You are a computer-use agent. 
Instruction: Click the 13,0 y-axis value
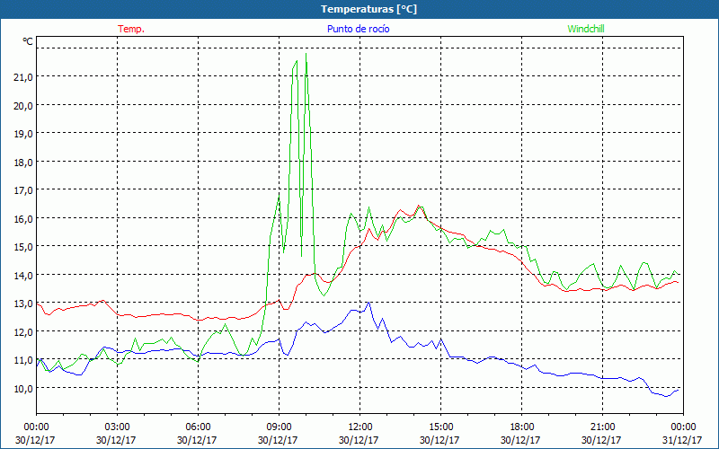coord(23,304)
